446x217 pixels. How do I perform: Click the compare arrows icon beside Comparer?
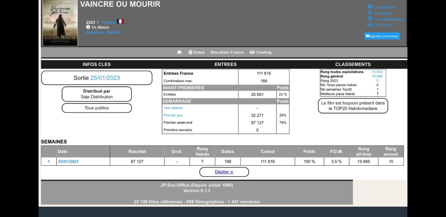pyautogui.click(x=370, y=13)
